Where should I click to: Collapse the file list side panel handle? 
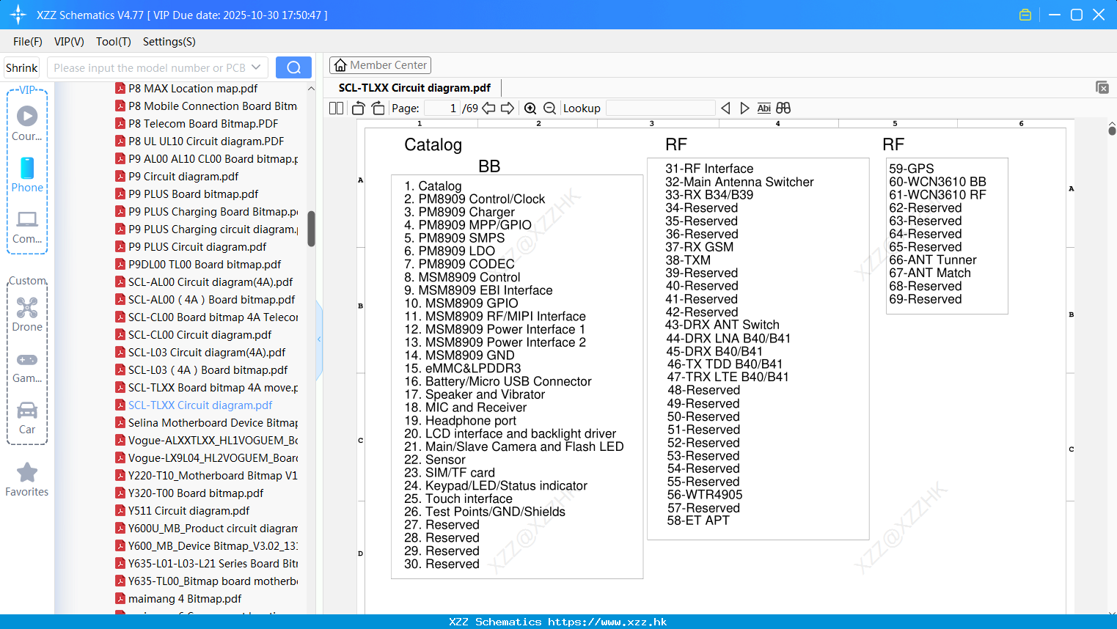point(319,339)
